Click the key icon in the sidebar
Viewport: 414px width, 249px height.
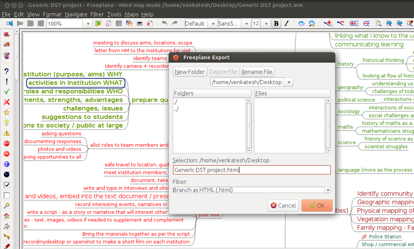[x=7, y=237]
